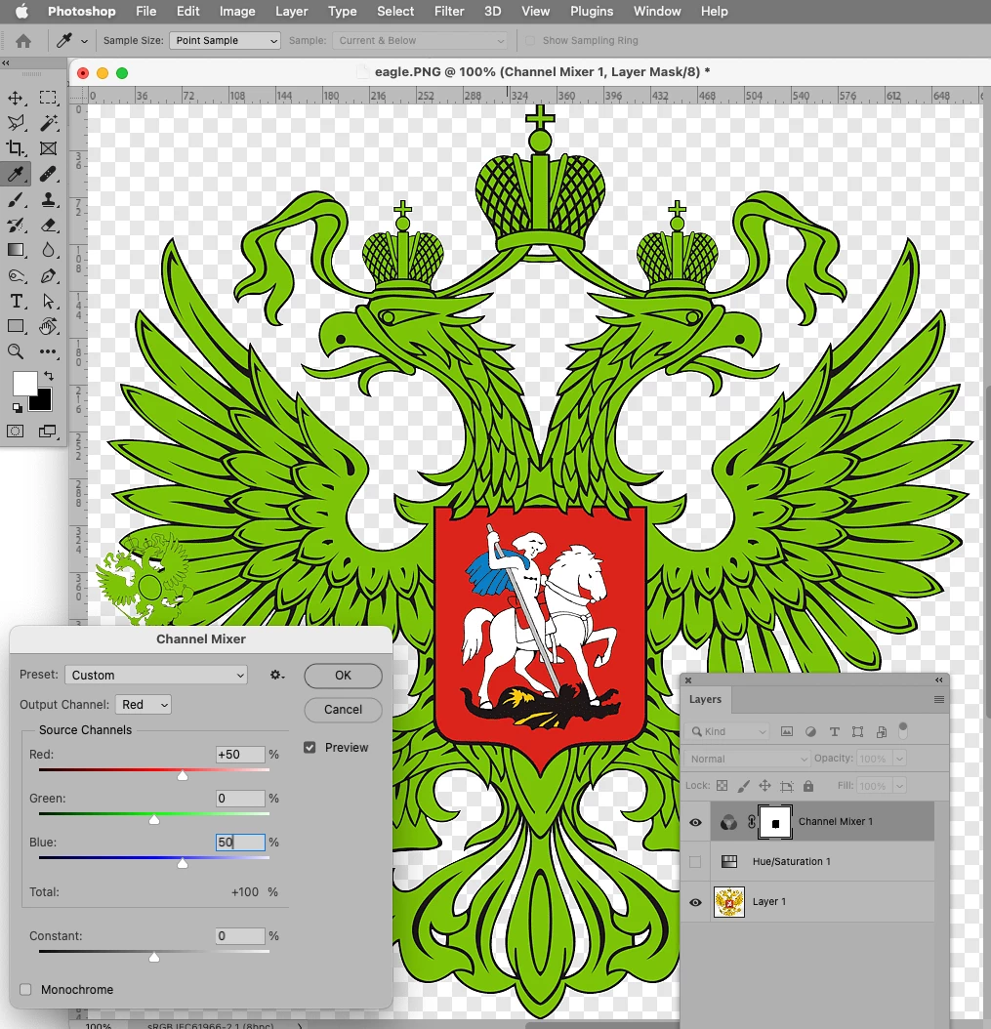Filter layers by smart object
Image resolution: width=991 pixels, height=1029 pixels.
[882, 731]
